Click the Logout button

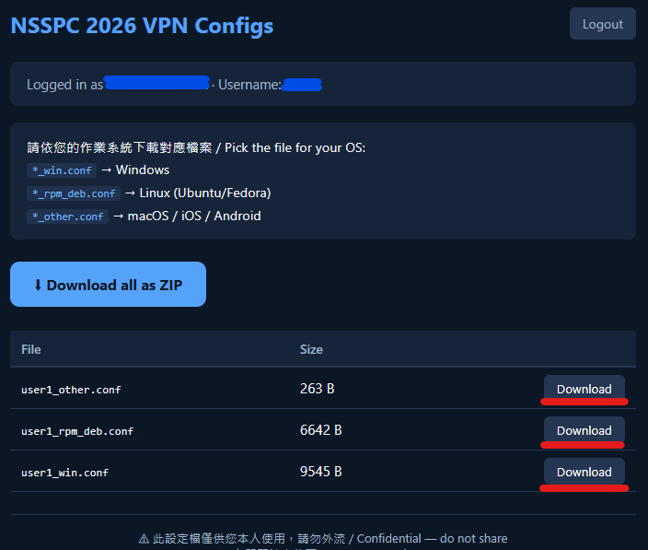pyautogui.click(x=603, y=24)
